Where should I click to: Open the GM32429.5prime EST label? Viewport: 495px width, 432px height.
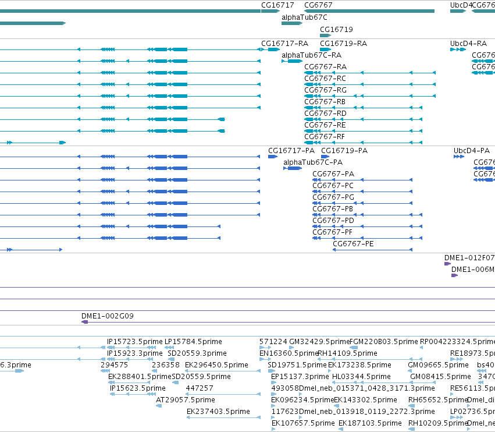point(319,342)
